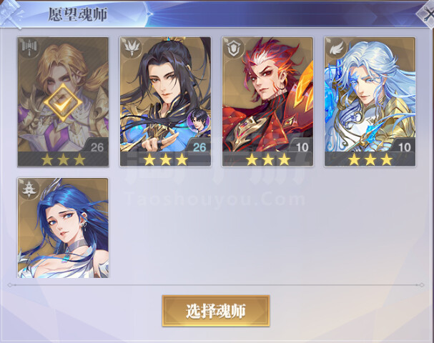Select the red-haired soul master card
This screenshot has width=434, height=343.
pyautogui.click(x=267, y=102)
